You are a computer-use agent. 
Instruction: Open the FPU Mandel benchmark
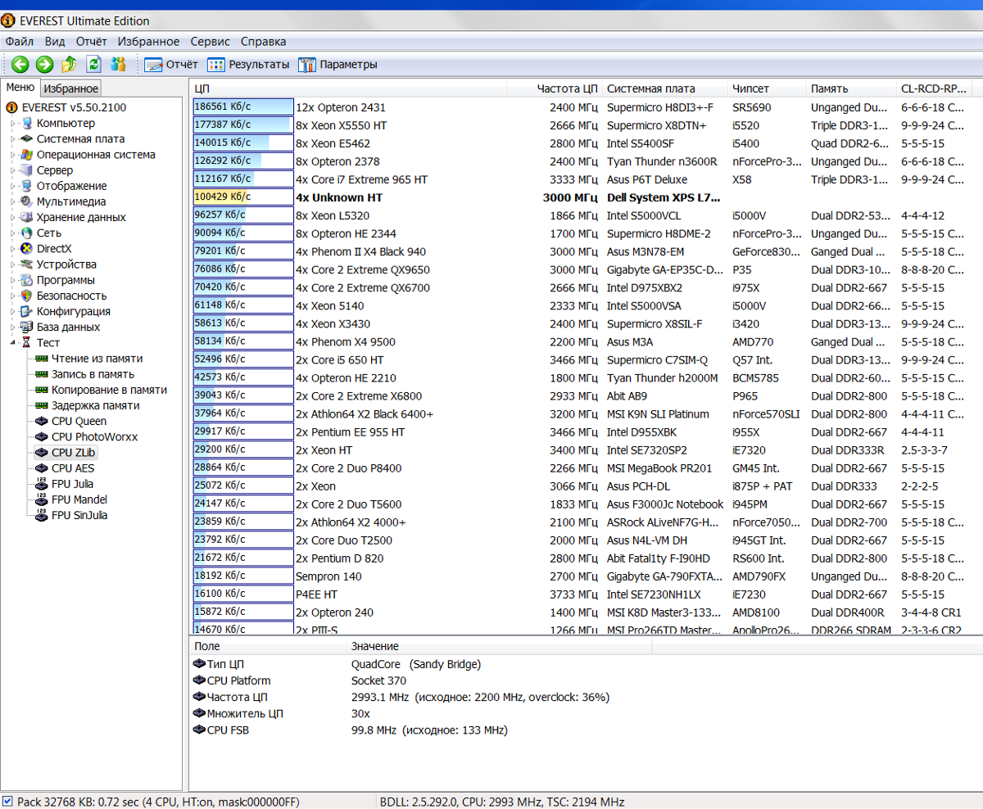coord(79,499)
